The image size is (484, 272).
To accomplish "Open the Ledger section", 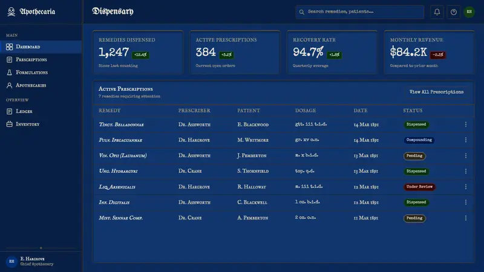I will 41,111.
